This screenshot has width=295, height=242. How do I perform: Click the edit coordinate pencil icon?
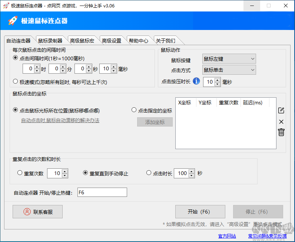coord(281,110)
